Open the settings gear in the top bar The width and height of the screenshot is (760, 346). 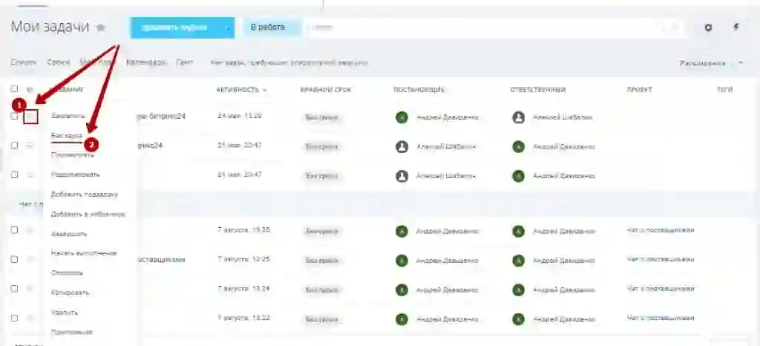(x=708, y=27)
